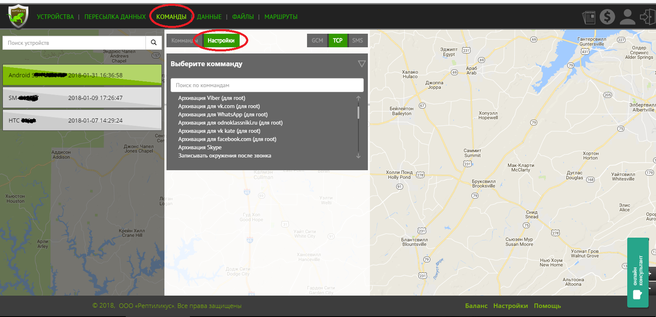Choose Архивация для facebook.com command
This screenshot has width=656, height=317.
227,139
